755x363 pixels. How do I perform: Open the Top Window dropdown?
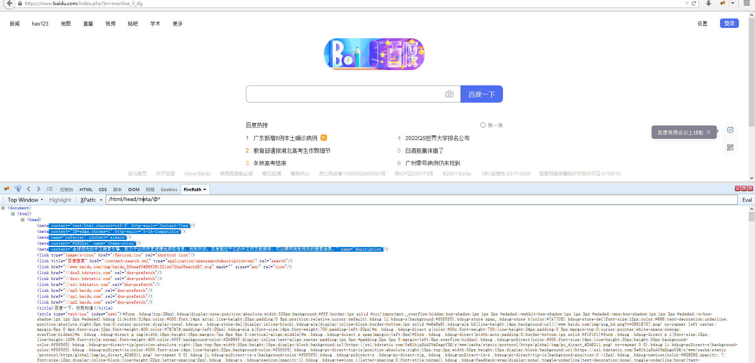24,200
